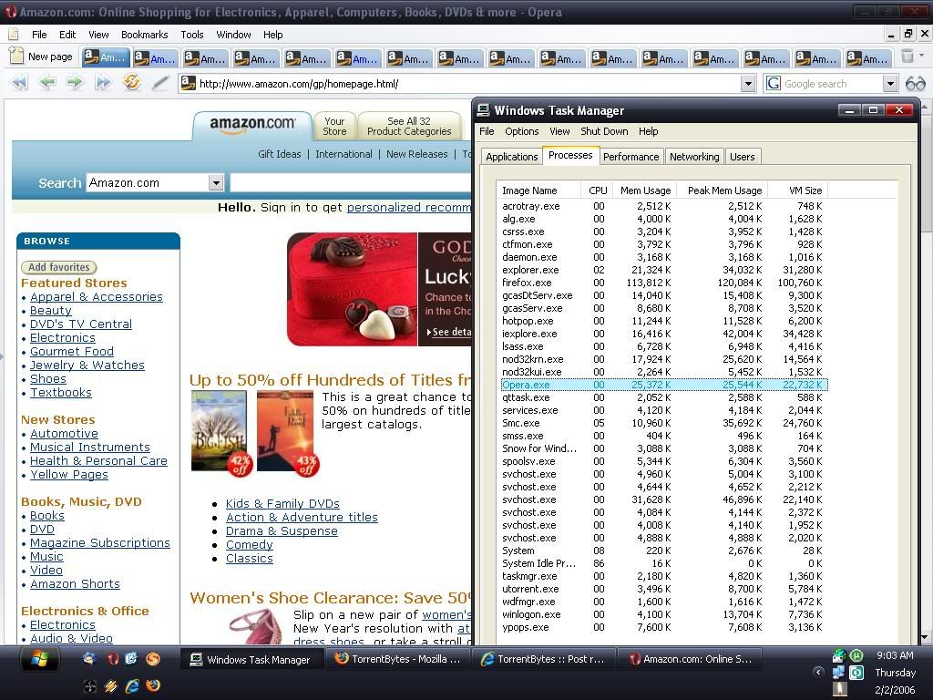Open Task Manager's Options menu
The image size is (933, 700).
pos(522,131)
